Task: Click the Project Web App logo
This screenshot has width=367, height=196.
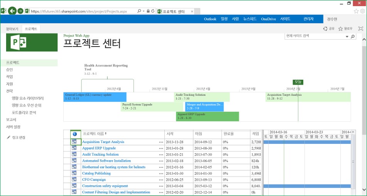Action: (x=32, y=42)
